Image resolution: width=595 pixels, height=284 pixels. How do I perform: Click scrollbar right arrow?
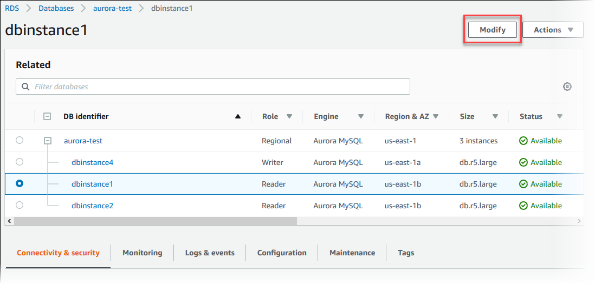tap(579, 221)
